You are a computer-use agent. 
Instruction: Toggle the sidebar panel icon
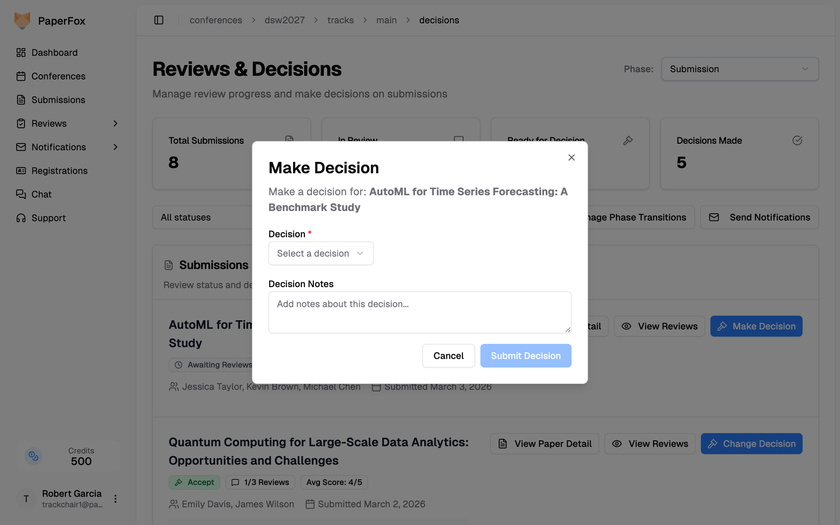pyautogui.click(x=158, y=20)
